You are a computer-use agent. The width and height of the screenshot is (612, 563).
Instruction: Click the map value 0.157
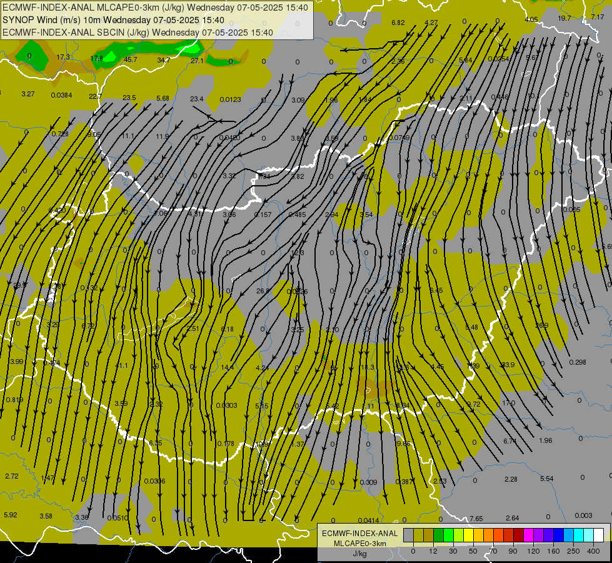coord(263,215)
